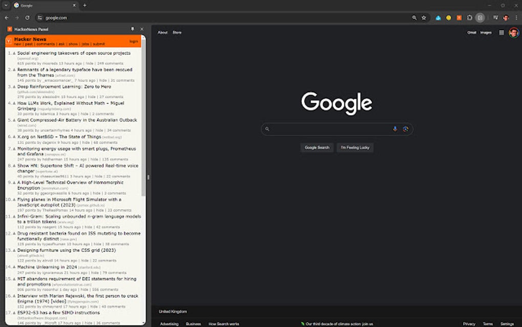Click the magnifier icon inside the Google search box
The image size is (522, 327).
click(268, 129)
